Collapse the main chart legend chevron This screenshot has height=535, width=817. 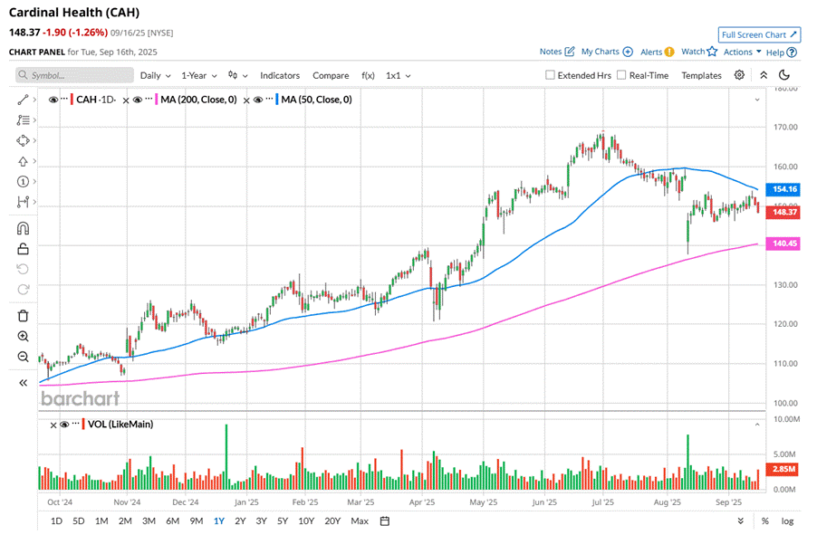pos(757,100)
